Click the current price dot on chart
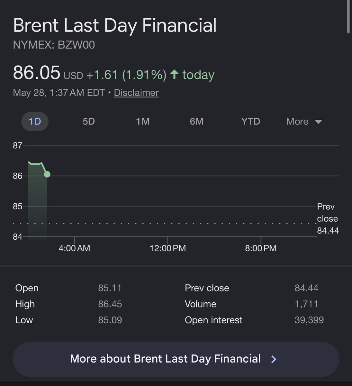352x386 pixels. (x=47, y=174)
